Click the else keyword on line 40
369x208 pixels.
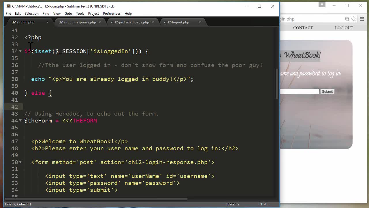coord(38,93)
